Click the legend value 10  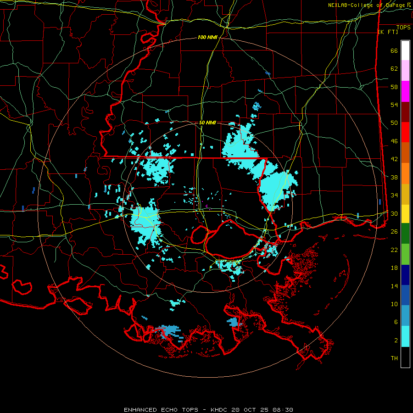pos(394,304)
